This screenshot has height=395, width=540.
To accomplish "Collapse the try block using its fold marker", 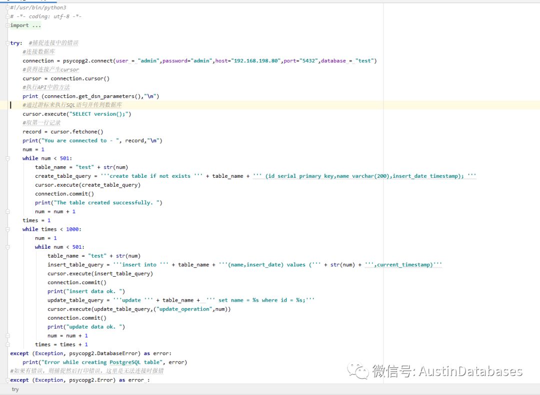I will click(7, 43).
